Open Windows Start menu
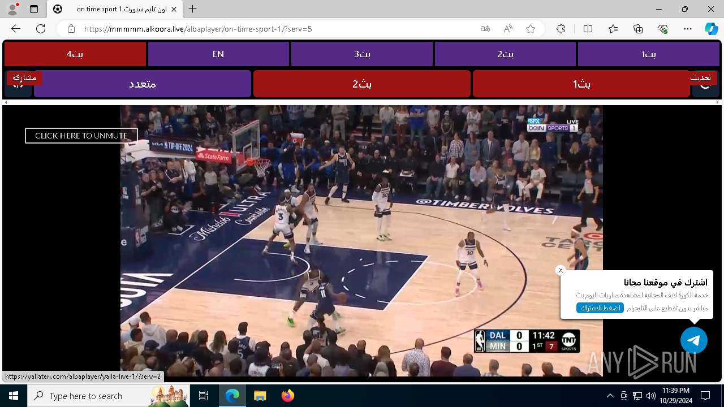724x407 pixels. click(14, 396)
